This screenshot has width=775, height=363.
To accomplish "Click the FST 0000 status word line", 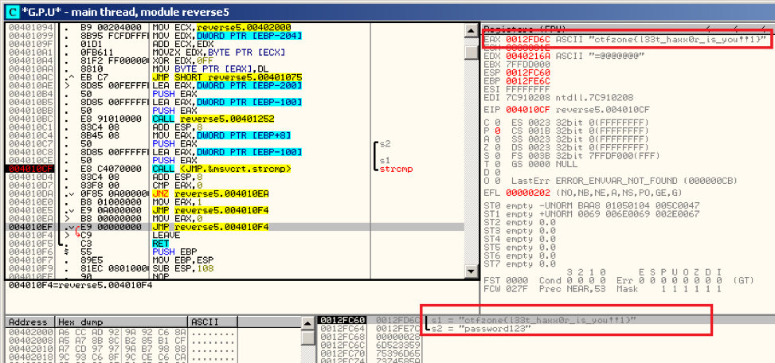I will 619,280.
